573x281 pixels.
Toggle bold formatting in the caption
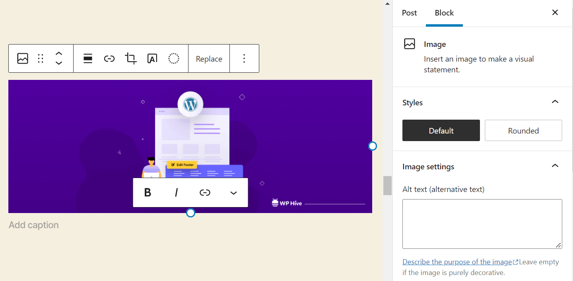[x=148, y=192]
